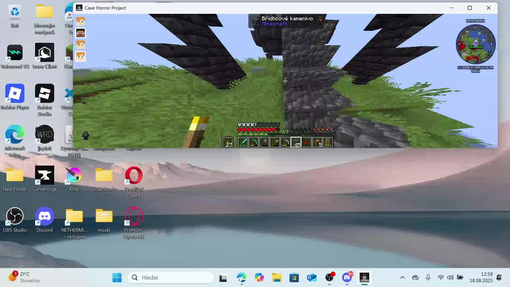Viewport: 510px width, 287px height.
Task: Open Microsoft Store from the taskbar
Action: coord(294,277)
